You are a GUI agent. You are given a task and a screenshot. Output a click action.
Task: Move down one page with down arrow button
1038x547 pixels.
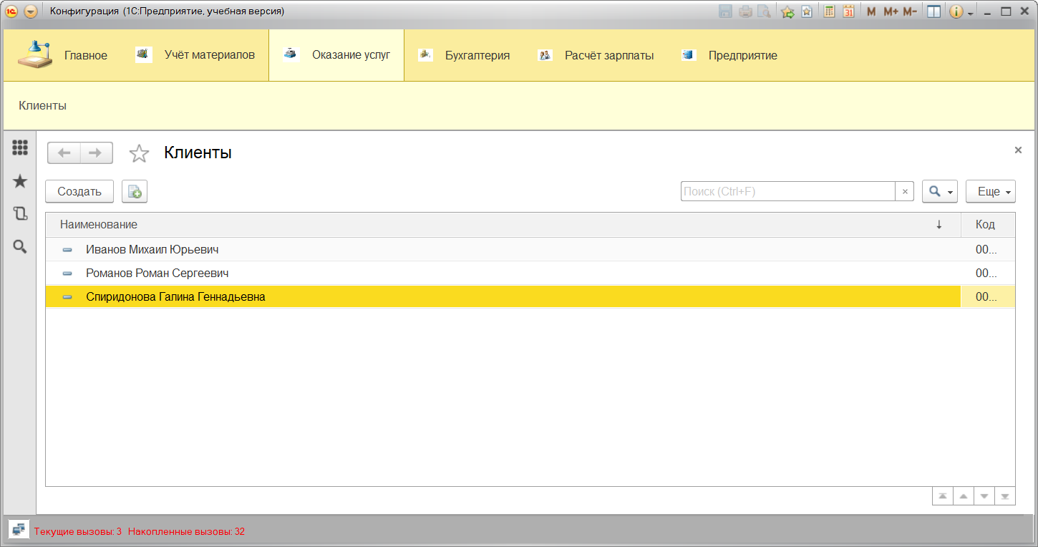click(984, 496)
